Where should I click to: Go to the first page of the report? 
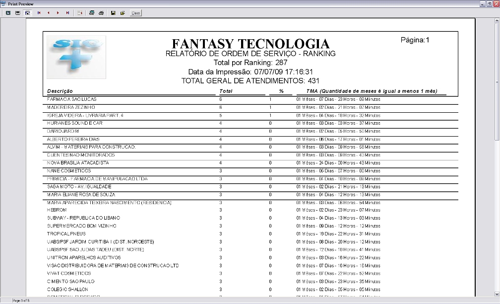click(39, 13)
